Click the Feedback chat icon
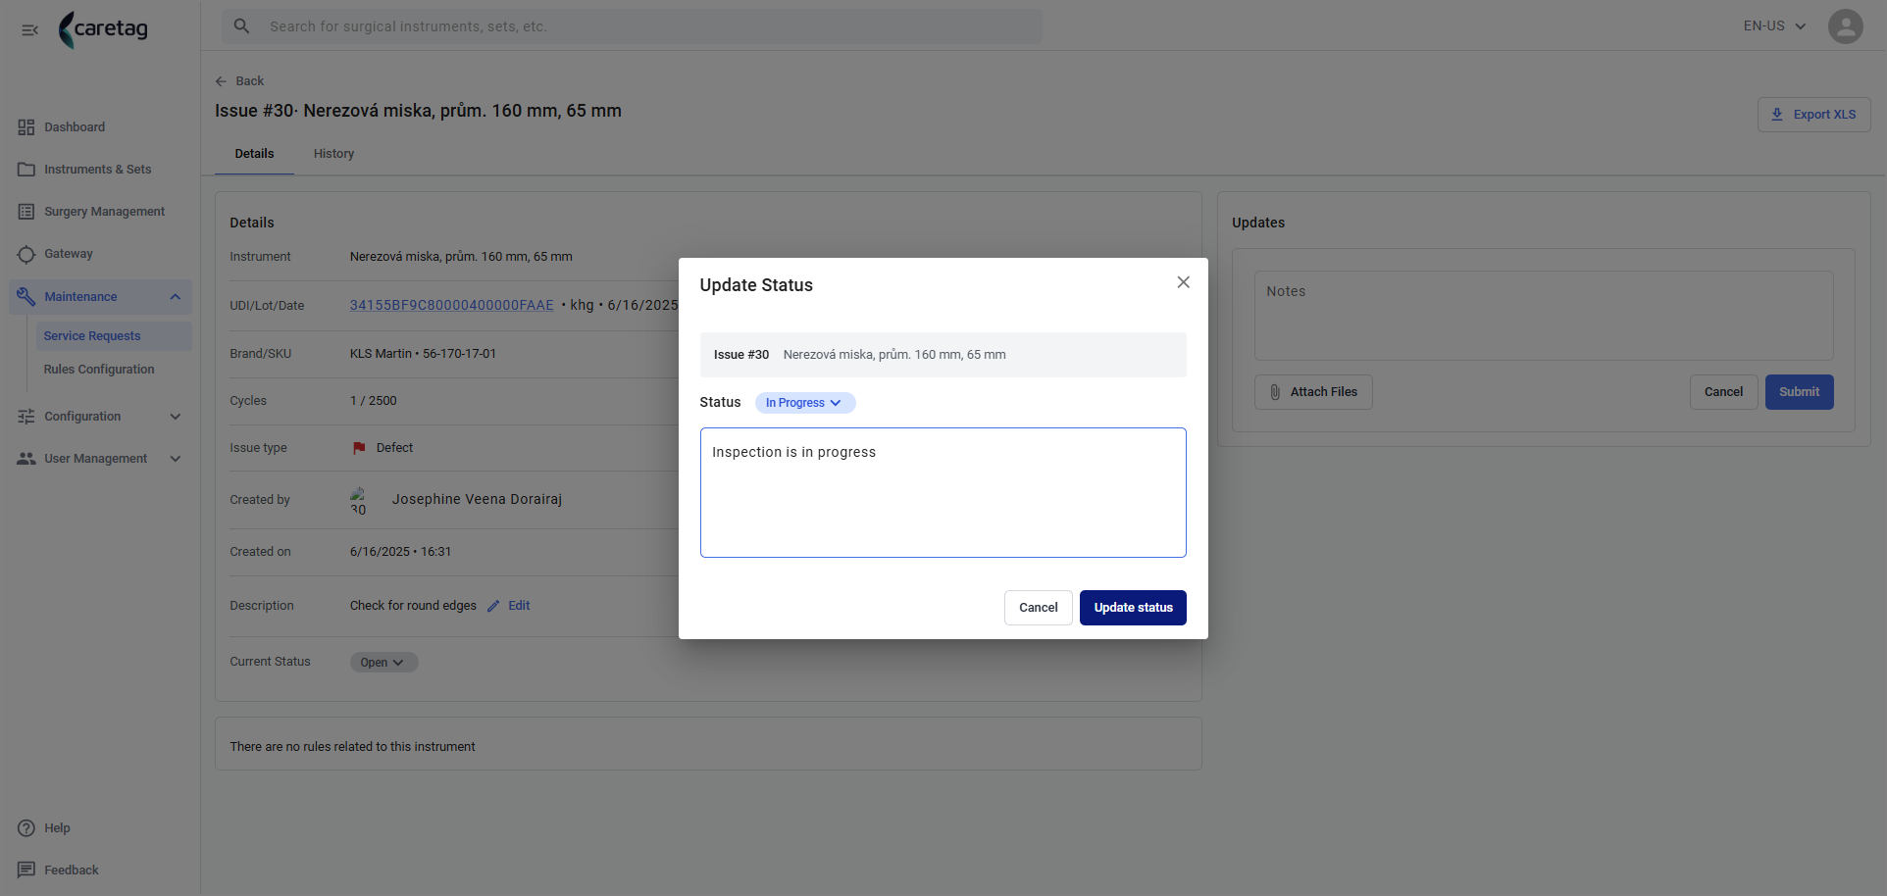Image resolution: width=1887 pixels, height=896 pixels. tap(26, 871)
